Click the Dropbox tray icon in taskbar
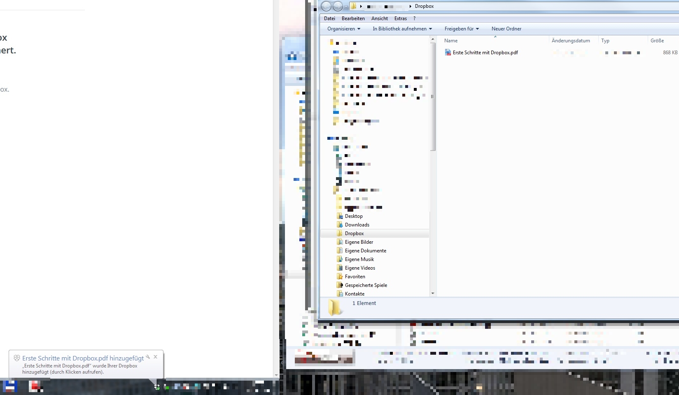The height and width of the screenshot is (395, 679). point(157,387)
